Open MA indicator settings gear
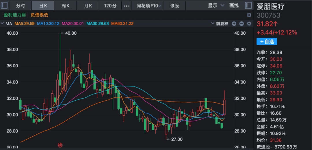The image size is (312, 150). pos(249,24)
